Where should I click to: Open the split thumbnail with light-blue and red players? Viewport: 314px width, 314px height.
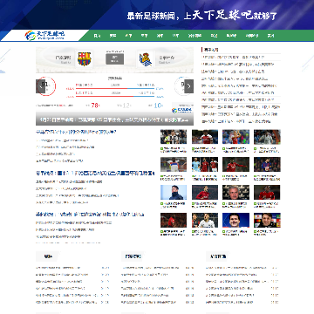(205, 165)
